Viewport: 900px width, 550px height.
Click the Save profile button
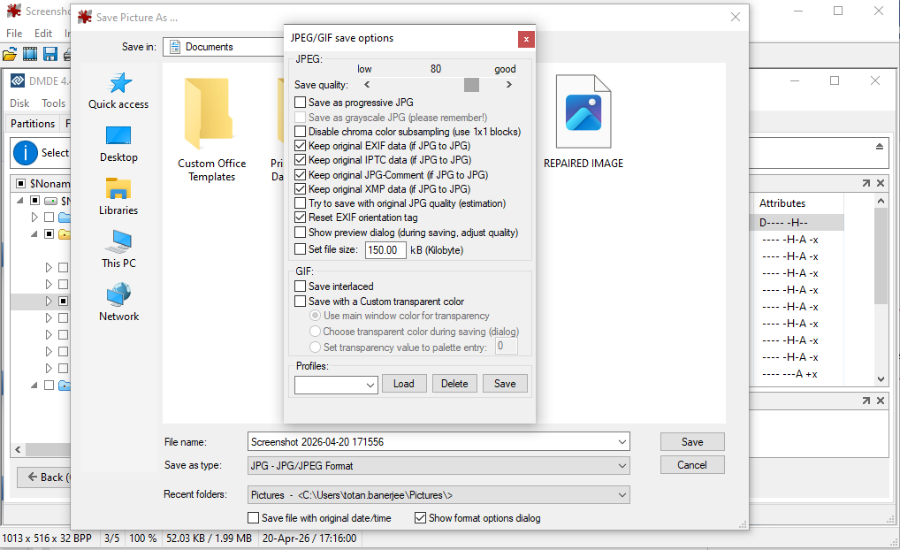click(505, 384)
